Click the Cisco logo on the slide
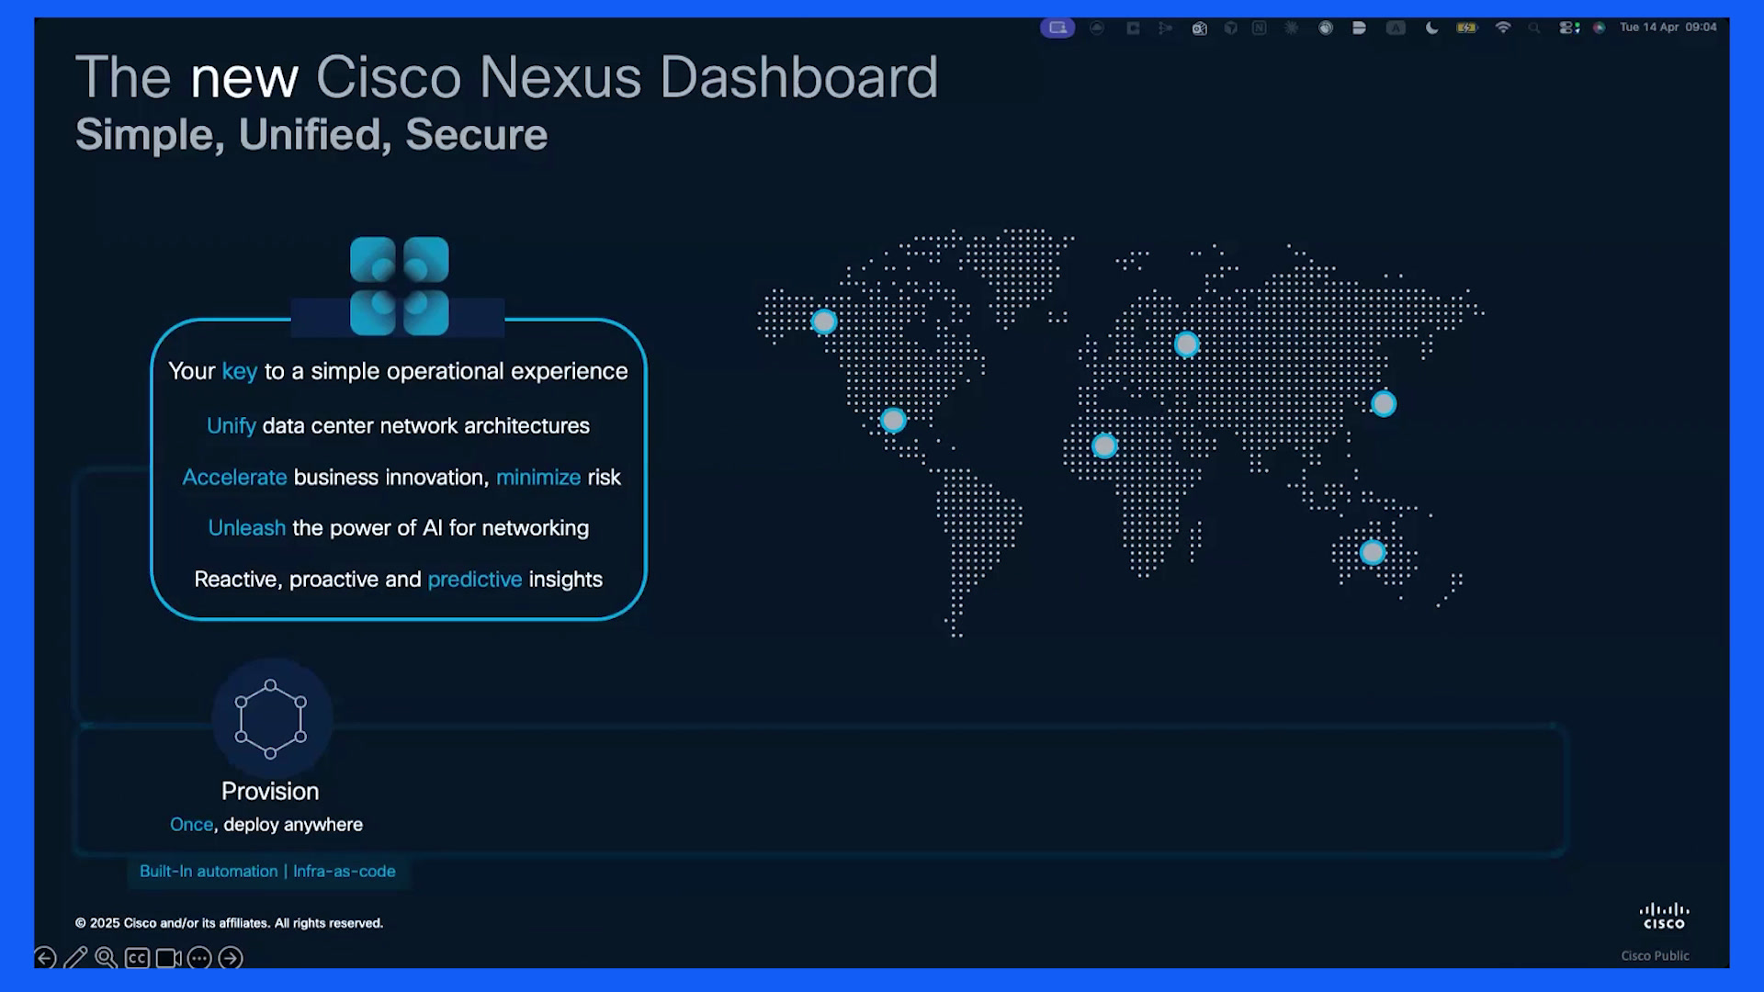1764x992 pixels. 1664,916
